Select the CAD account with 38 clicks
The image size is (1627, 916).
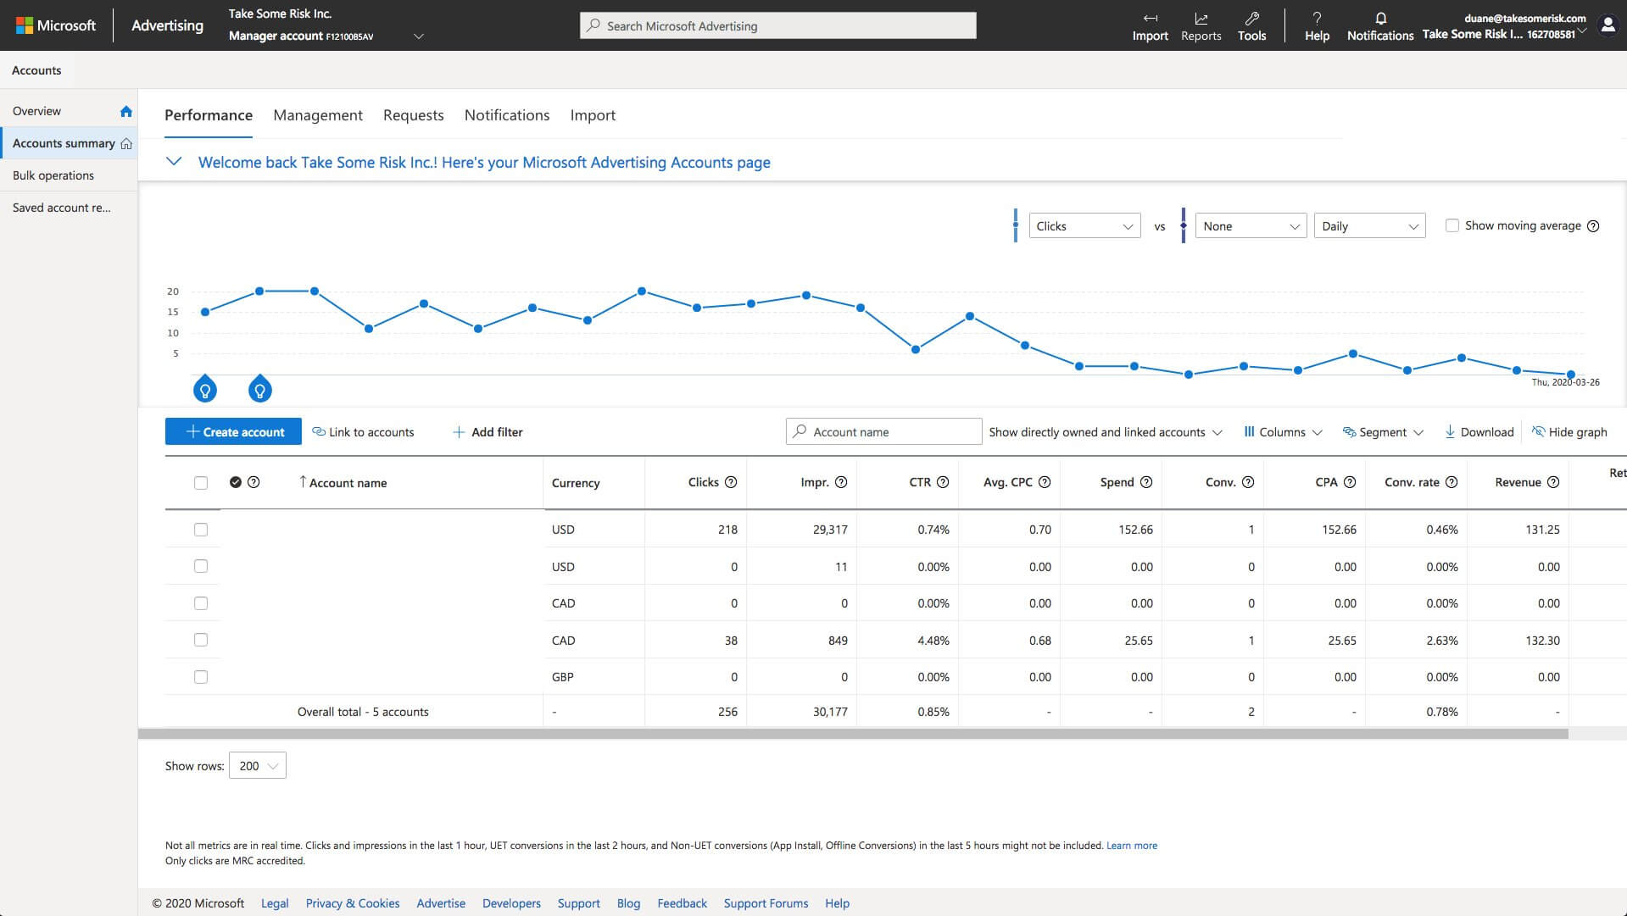(x=201, y=640)
